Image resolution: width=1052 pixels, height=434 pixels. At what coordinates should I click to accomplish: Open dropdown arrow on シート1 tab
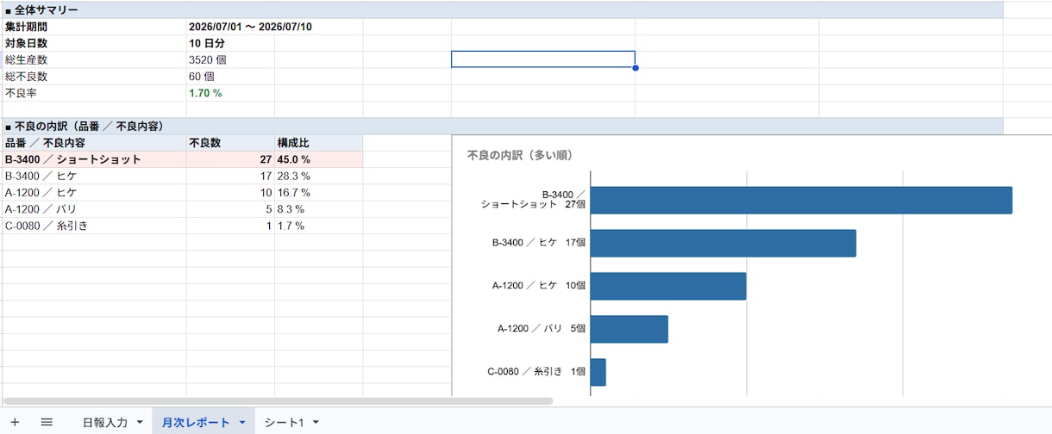[x=316, y=423]
